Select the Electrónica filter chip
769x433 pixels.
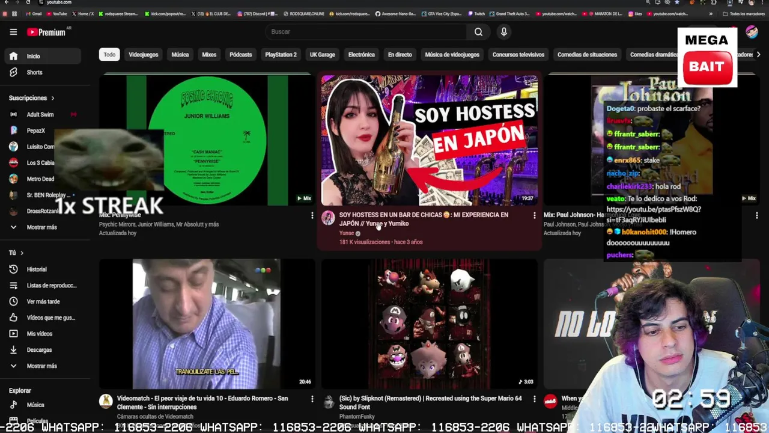point(362,55)
